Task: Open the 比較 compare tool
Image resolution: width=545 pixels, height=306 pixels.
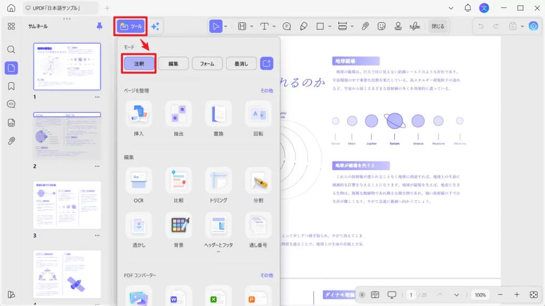Action: [179, 185]
